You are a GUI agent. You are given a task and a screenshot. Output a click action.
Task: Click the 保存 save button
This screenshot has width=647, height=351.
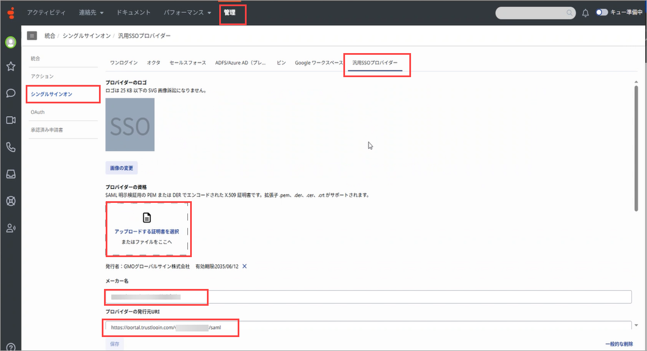(115, 344)
